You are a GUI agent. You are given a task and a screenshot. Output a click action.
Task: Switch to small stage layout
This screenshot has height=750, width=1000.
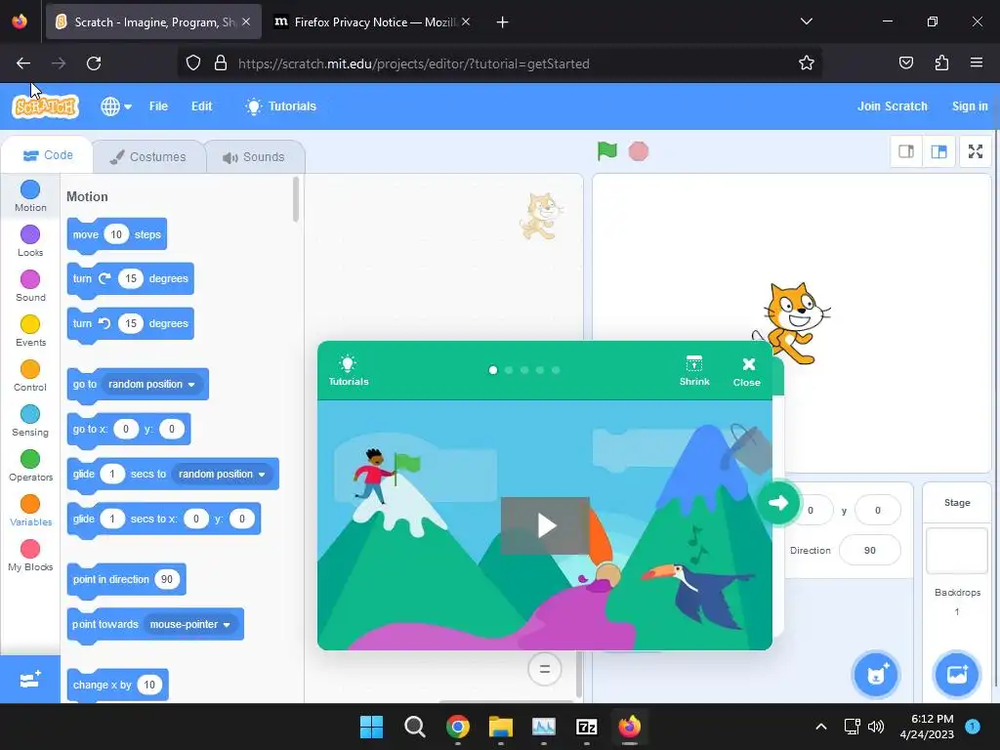pyautogui.click(x=906, y=151)
